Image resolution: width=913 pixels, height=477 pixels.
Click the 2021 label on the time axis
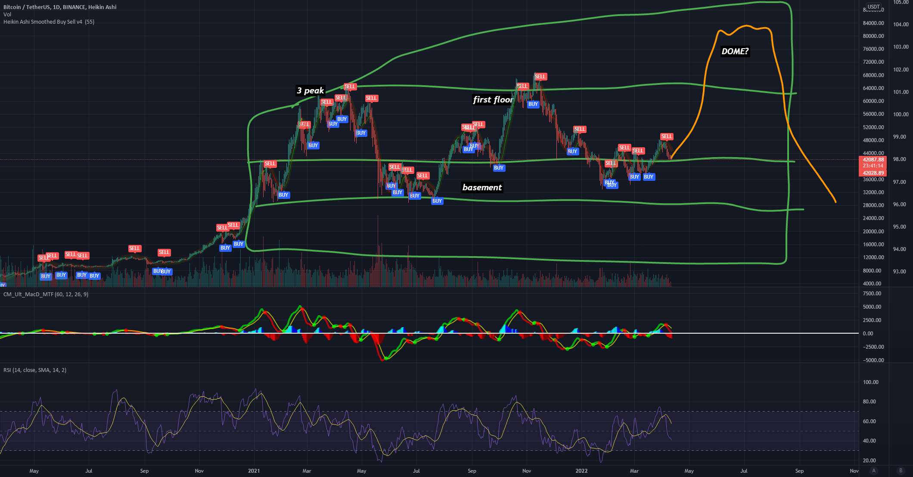[254, 471]
